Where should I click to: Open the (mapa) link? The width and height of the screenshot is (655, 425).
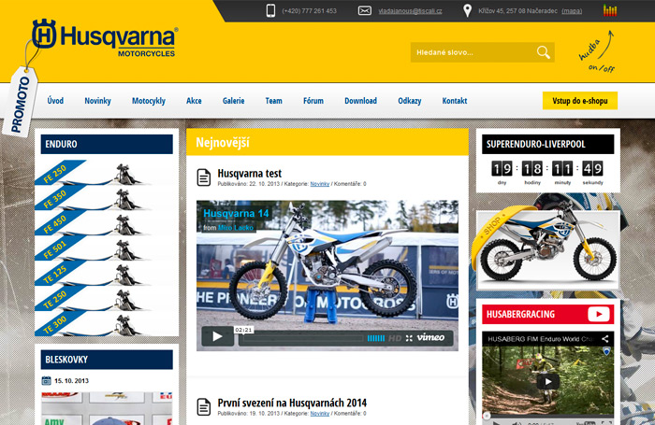572,11
